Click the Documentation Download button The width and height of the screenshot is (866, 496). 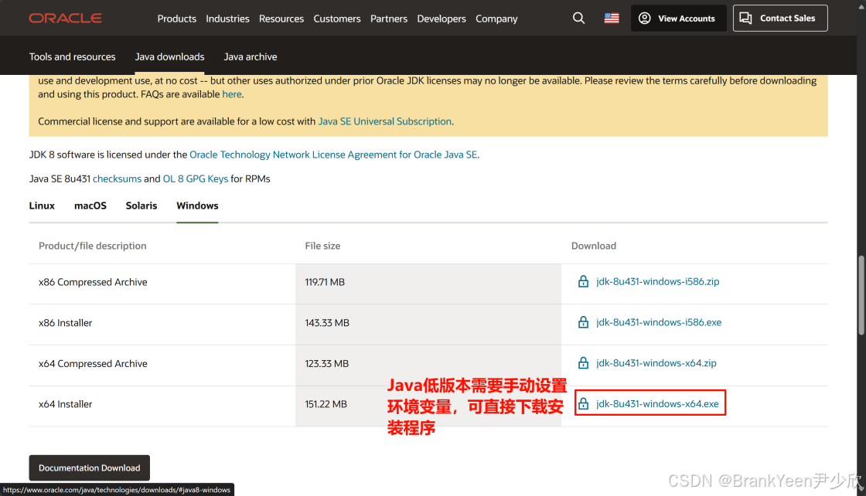(x=90, y=468)
